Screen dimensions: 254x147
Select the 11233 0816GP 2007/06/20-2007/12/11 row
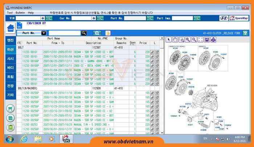pyautogui.click(x=88, y=61)
